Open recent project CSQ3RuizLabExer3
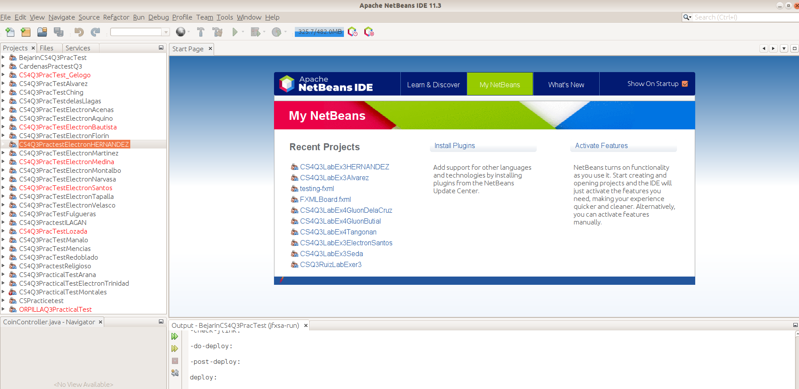This screenshot has height=389, width=799. [330, 264]
